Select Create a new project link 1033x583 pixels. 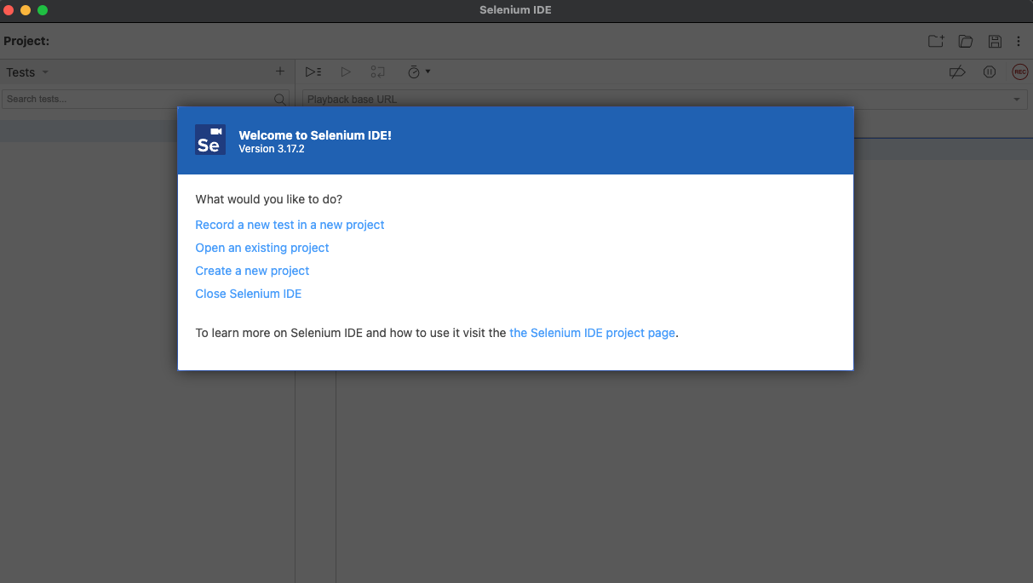coord(252,271)
